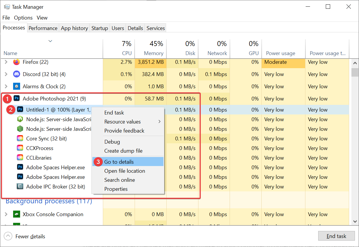Select the Adobe Photoshop 2021 (9) row
Screen dimensions: 359x247
175,99
